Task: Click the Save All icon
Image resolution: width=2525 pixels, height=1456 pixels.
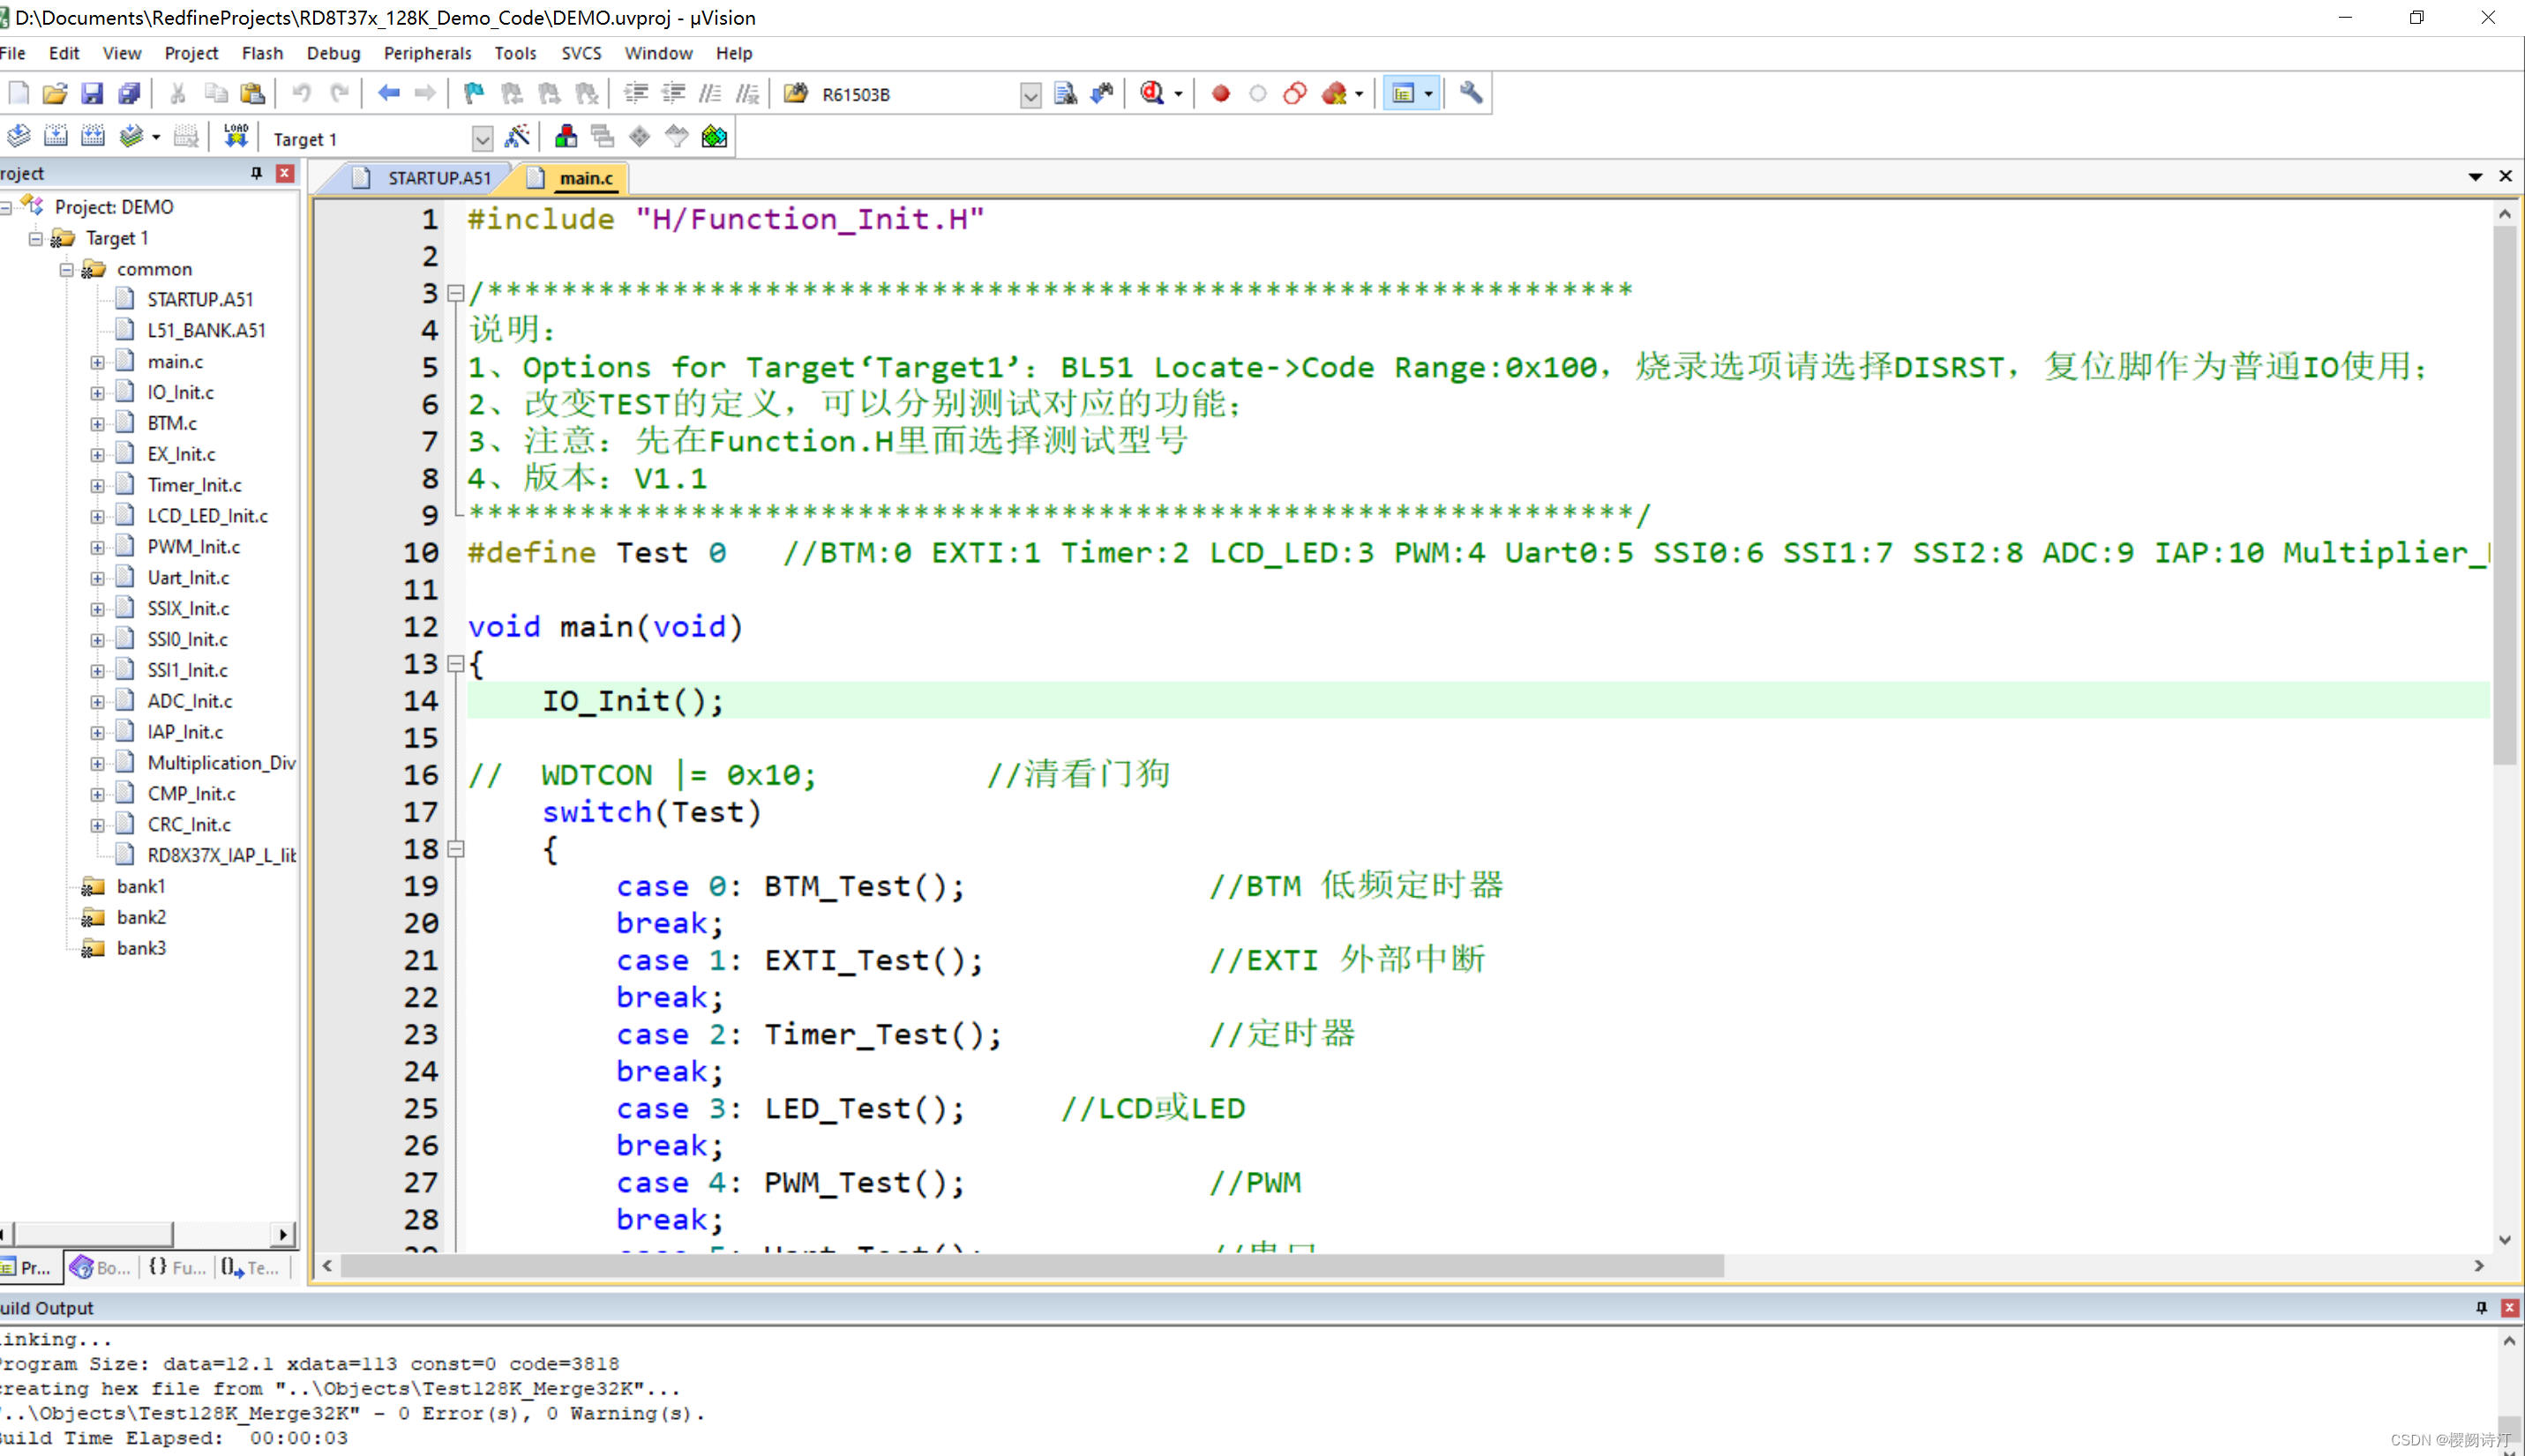Action: click(129, 94)
